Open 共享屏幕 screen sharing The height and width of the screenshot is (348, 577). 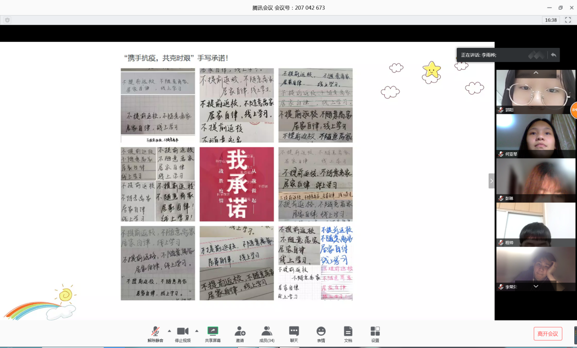pos(213,334)
